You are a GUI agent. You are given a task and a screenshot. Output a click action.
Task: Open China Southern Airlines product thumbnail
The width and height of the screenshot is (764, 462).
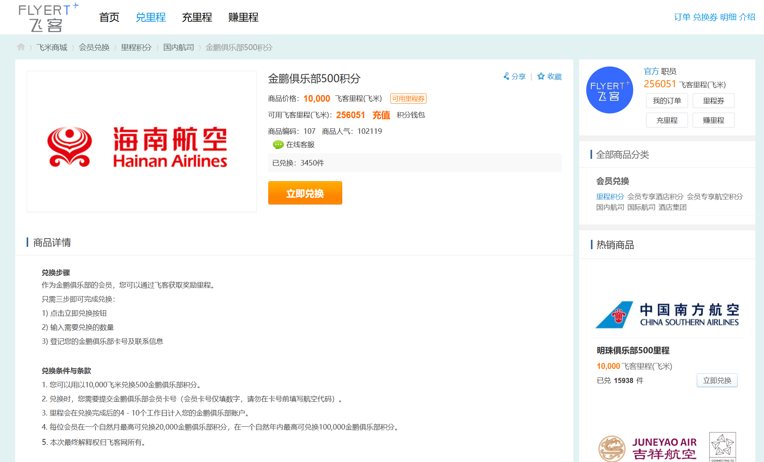coord(667,315)
